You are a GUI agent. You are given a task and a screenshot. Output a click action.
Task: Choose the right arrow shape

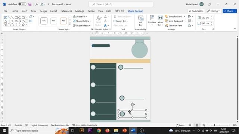click(x=16, y=21)
